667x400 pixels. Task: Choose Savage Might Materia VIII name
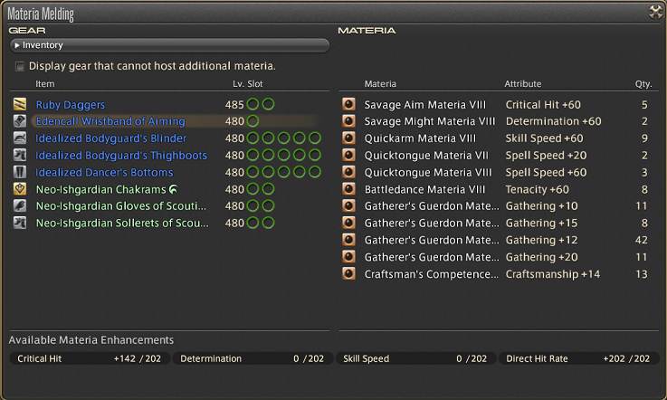pos(430,121)
